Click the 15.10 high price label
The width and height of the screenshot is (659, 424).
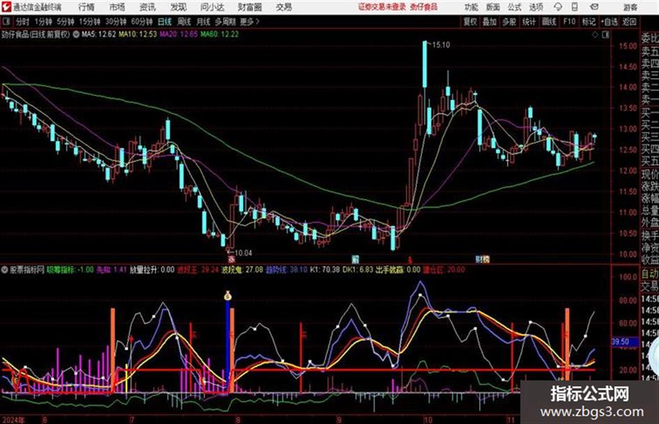coord(441,45)
